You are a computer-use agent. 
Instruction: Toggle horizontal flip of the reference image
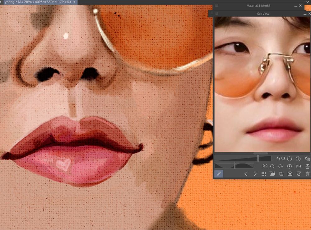coord(299,166)
